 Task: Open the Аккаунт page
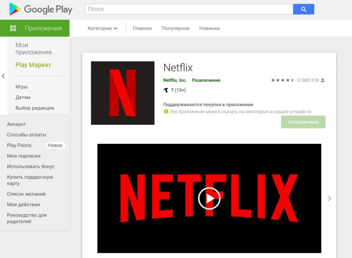pyautogui.click(x=16, y=124)
